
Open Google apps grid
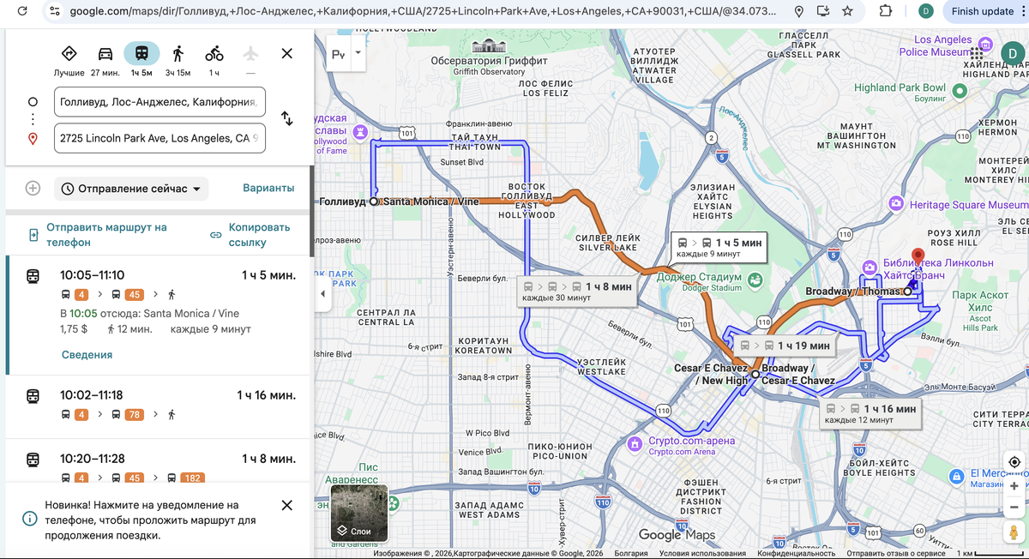[x=977, y=53]
